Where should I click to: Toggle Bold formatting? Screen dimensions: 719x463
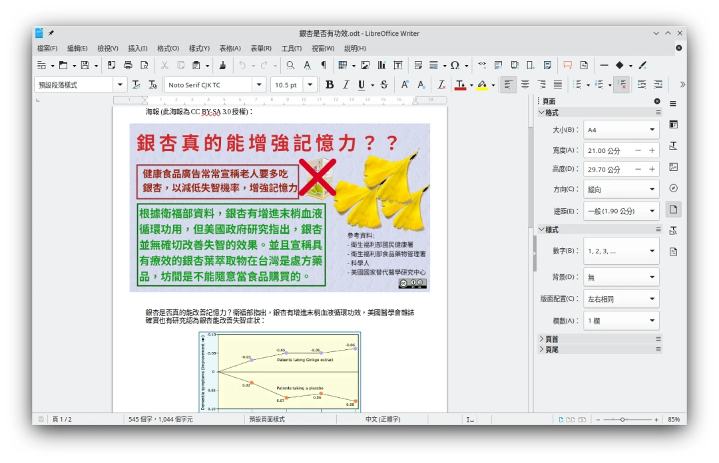[x=329, y=84]
